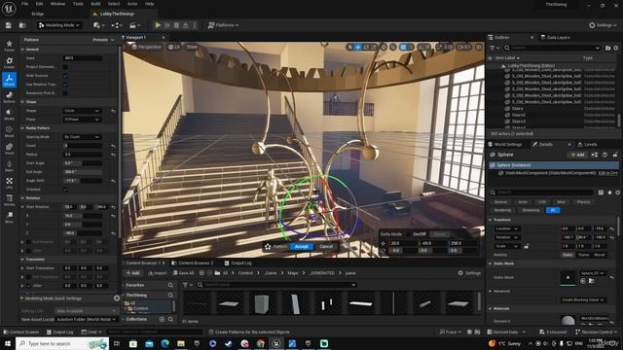Screen dimensions: 623x350
Task: Toggle the Use Relative Transforms checkbox
Action: tap(65, 85)
